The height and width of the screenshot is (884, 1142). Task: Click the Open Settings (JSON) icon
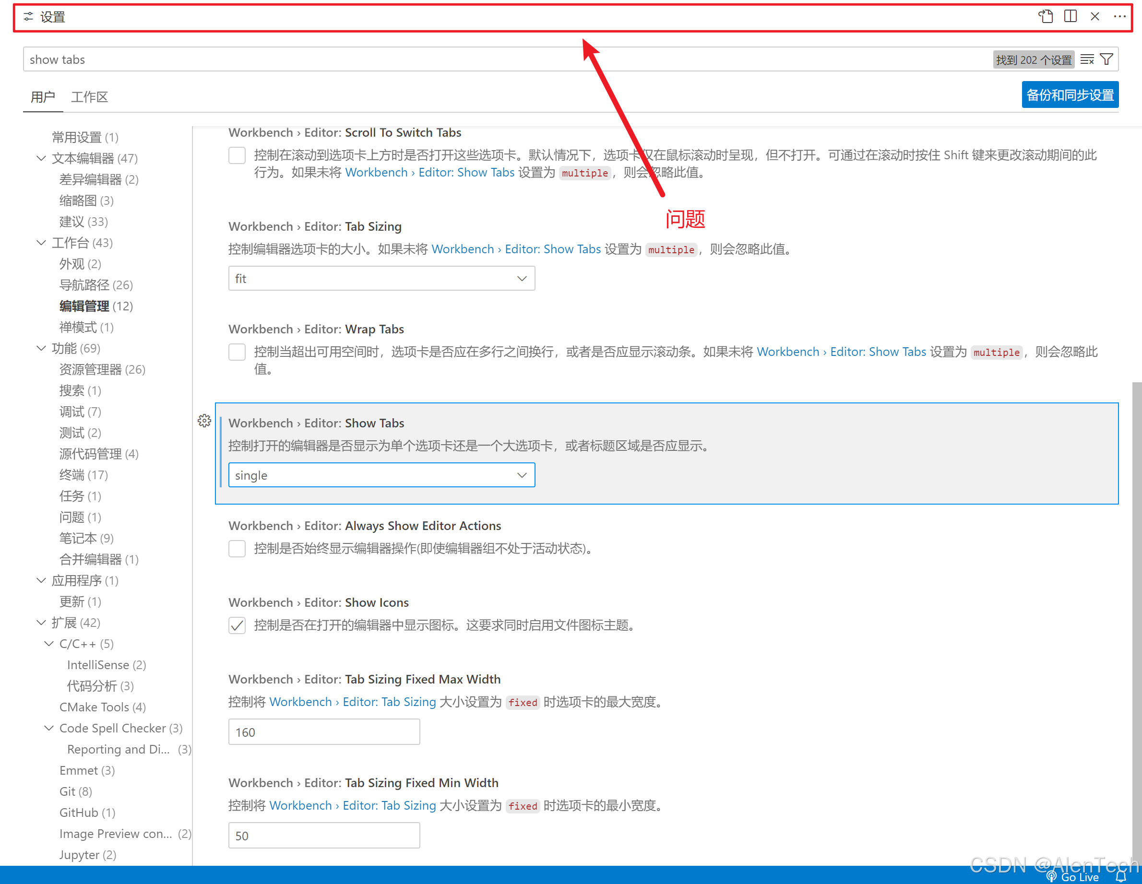[1045, 17]
